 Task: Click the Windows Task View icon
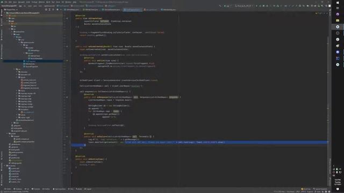tap(338, 8)
